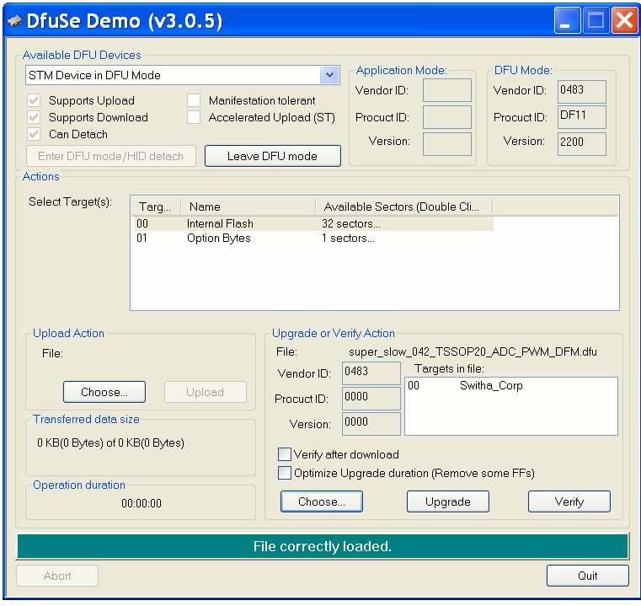The height and width of the screenshot is (606, 641).
Task: Minimize the DfuSe Demo window
Action: point(567,20)
